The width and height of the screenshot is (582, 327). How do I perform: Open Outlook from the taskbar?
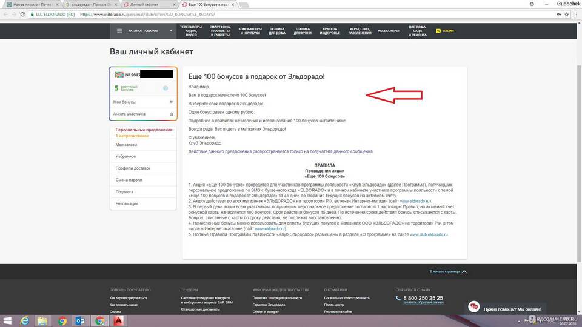(x=80, y=320)
